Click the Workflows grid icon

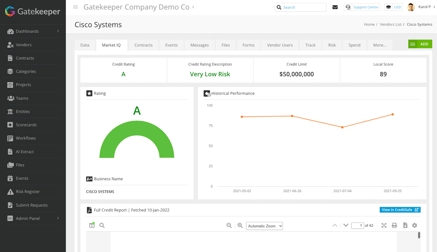pos(10,138)
